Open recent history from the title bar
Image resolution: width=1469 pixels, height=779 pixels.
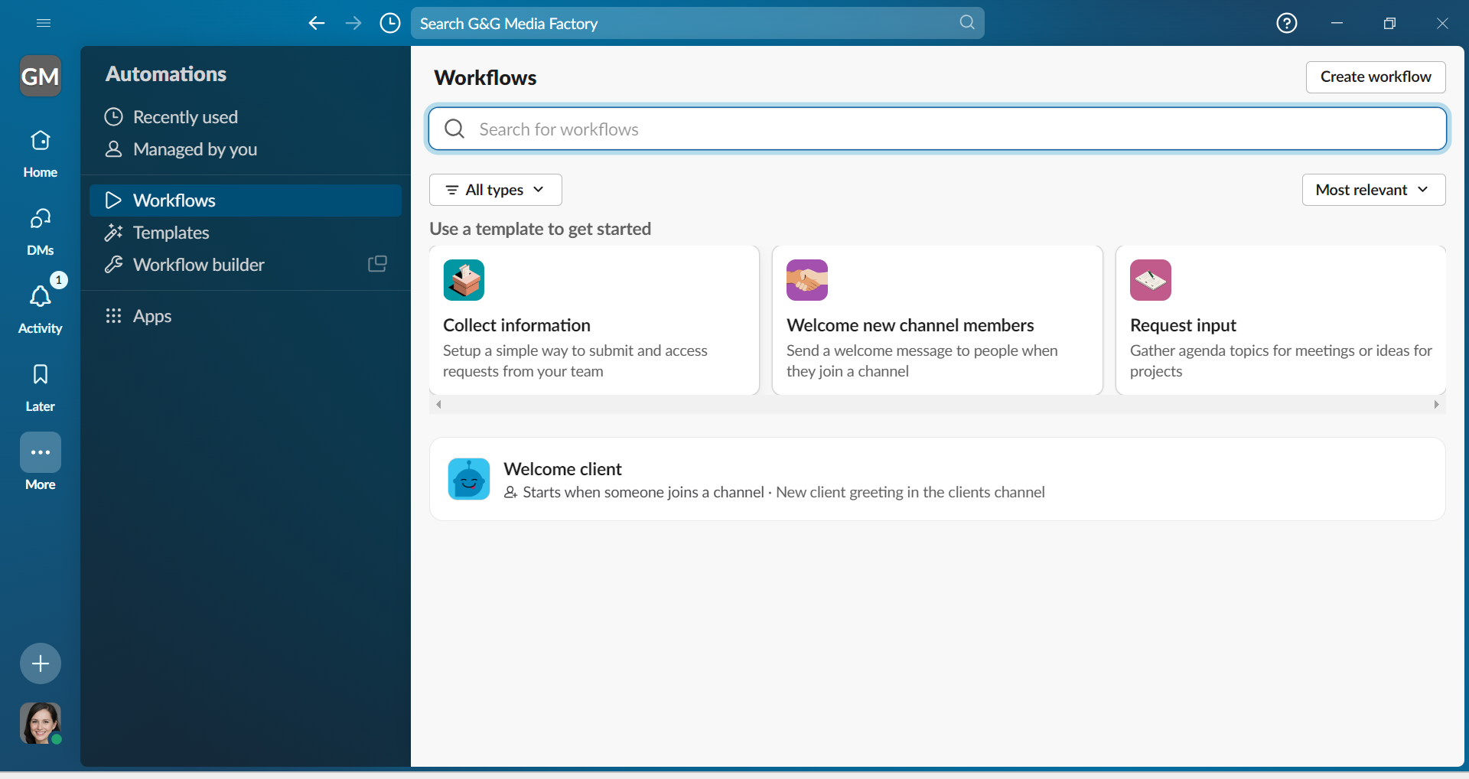tap(390, 23)
